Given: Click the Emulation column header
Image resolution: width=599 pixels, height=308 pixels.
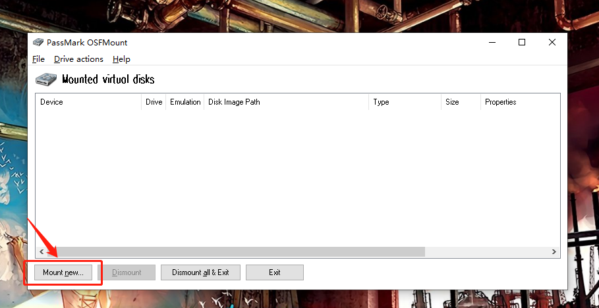Looking at the screenshot, I should click(185, 102).
